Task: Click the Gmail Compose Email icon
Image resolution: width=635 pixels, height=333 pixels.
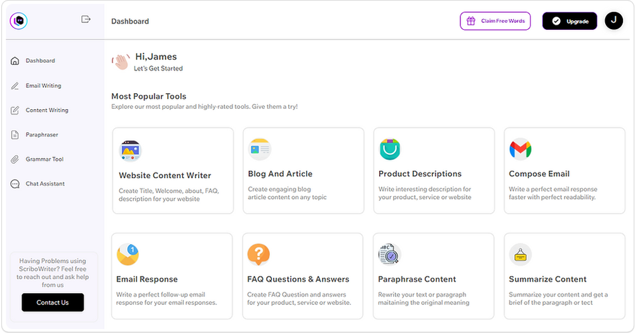Action: pos(520,150)
